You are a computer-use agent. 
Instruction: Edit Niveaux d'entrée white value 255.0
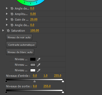(x=57, y=76)
